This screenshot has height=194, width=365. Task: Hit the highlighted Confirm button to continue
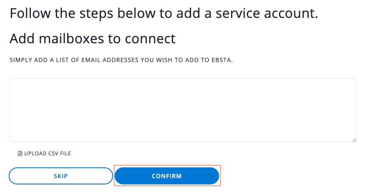(167, 176)
